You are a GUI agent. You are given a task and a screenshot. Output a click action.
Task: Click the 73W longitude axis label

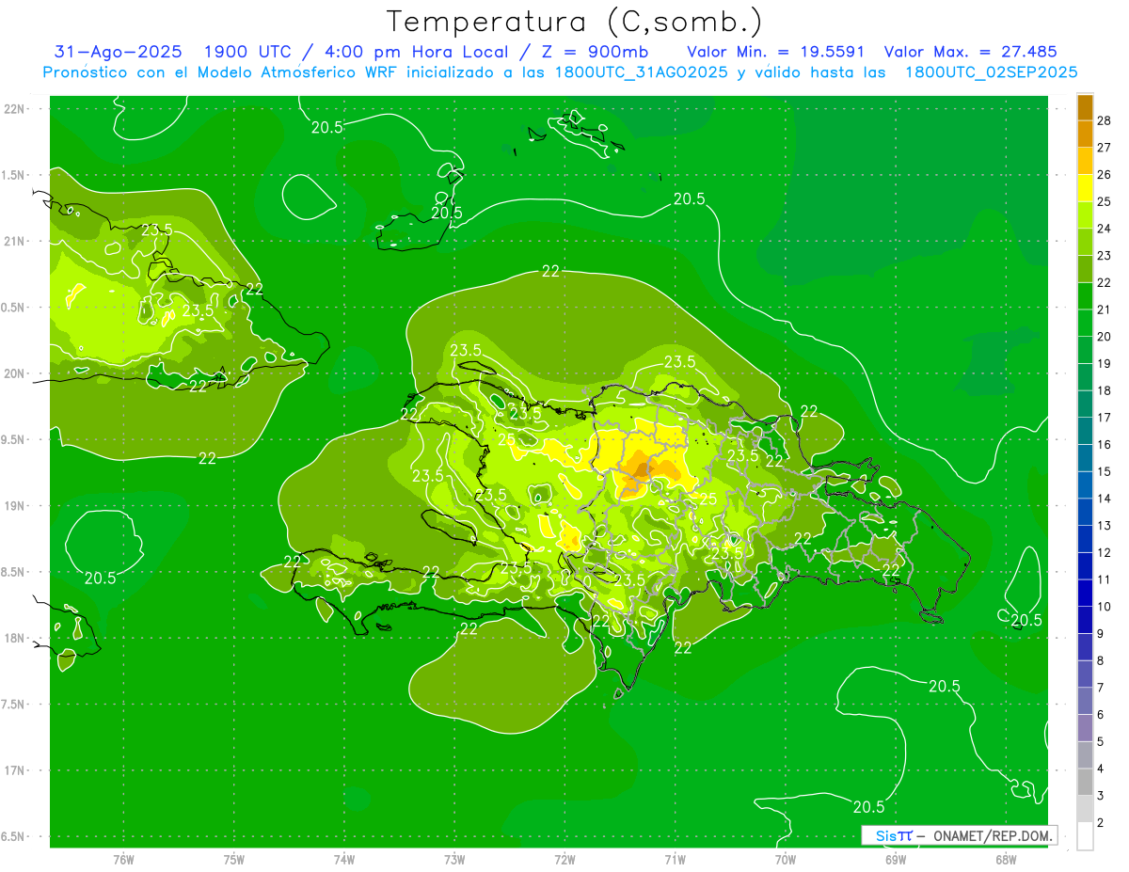pos(454,859)
